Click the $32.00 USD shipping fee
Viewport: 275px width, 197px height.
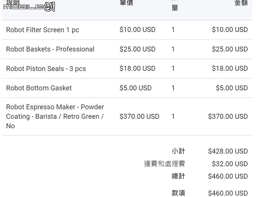click(x=230, y=164)
